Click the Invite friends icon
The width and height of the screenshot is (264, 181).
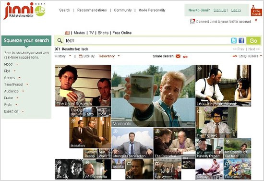point(256,11)
